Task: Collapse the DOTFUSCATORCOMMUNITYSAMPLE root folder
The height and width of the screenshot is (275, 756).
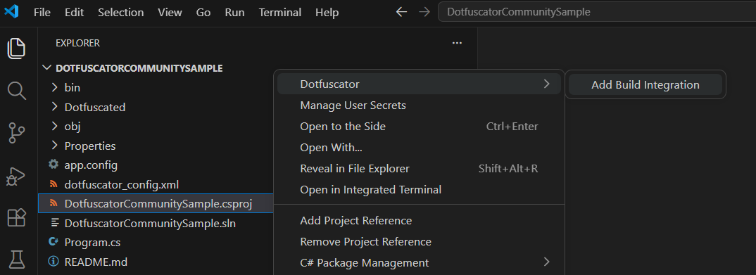Action: [x=46, y=68]
